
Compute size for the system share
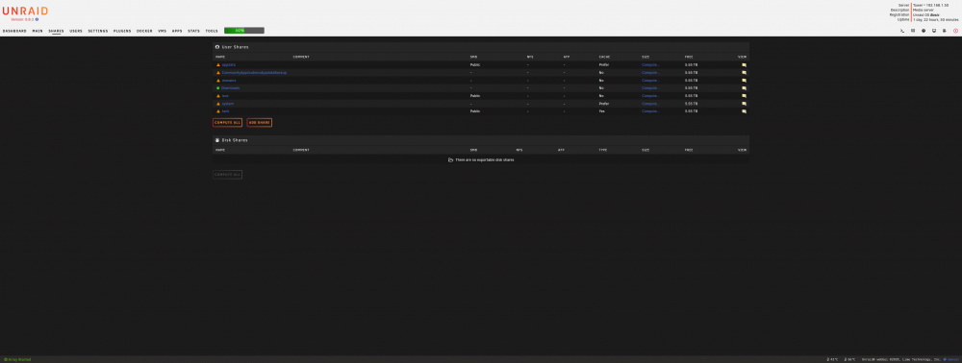pyautogui.click(x=651, y=104)
